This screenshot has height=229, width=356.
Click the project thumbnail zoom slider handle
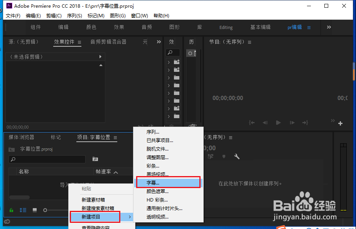(x=45, y=210)
